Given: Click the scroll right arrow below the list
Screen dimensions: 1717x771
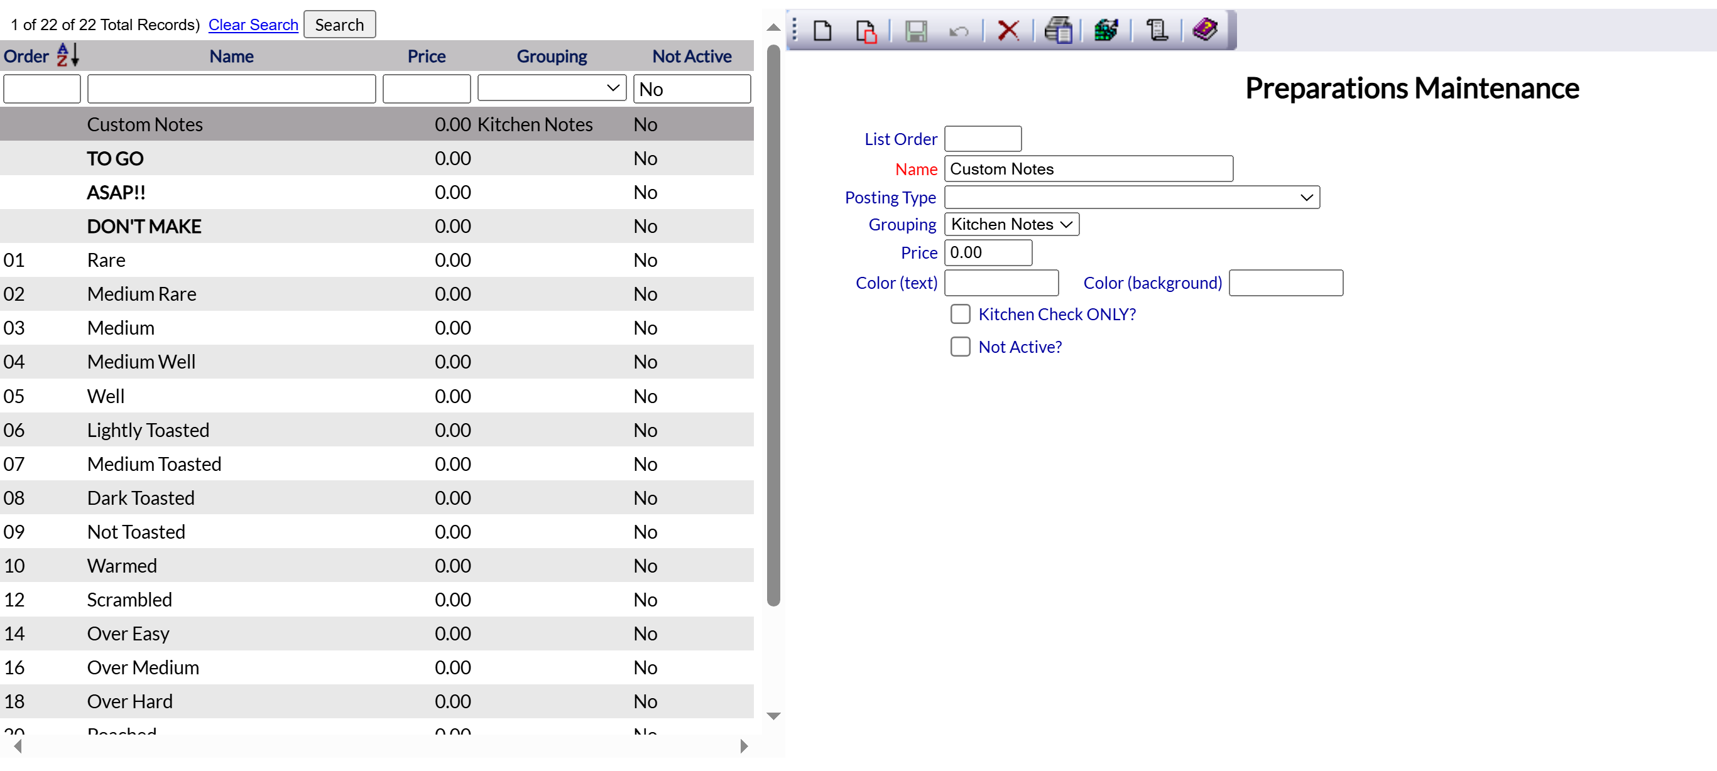Looking at the screenshot, I should point(744,747).
